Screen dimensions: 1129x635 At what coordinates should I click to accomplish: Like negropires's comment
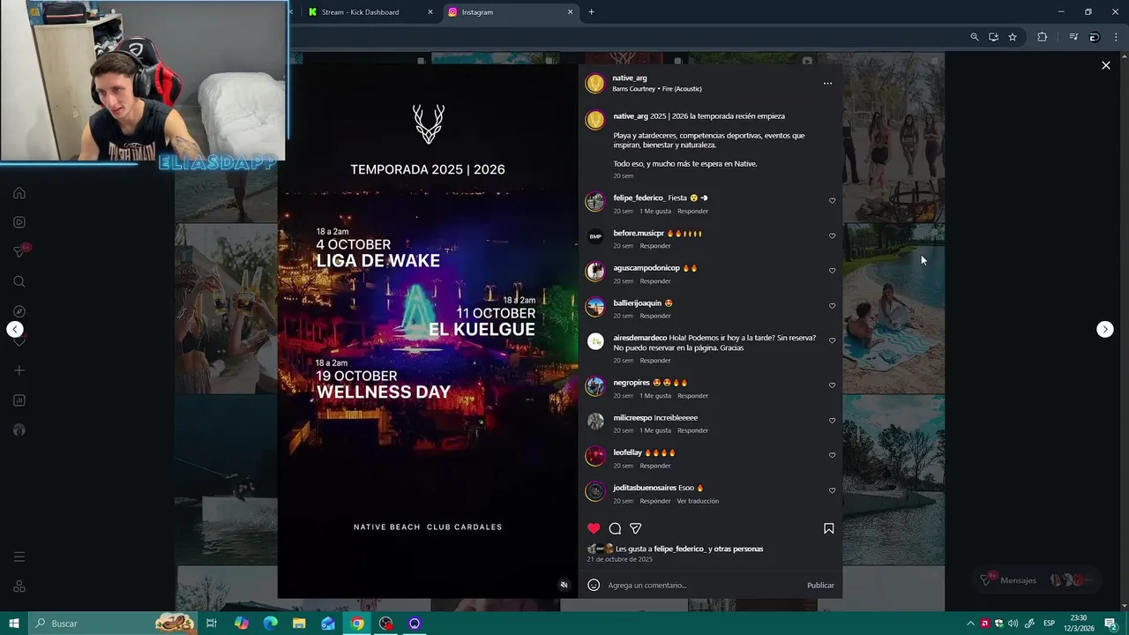coord(832,385)
